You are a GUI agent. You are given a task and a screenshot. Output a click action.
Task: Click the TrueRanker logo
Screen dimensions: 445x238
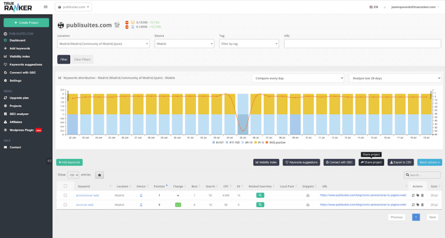point(17,7)
